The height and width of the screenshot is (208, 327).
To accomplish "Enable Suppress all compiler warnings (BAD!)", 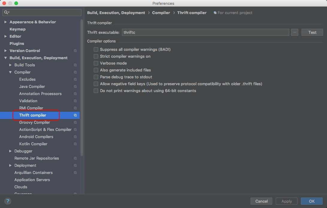I will click(96, 49).
